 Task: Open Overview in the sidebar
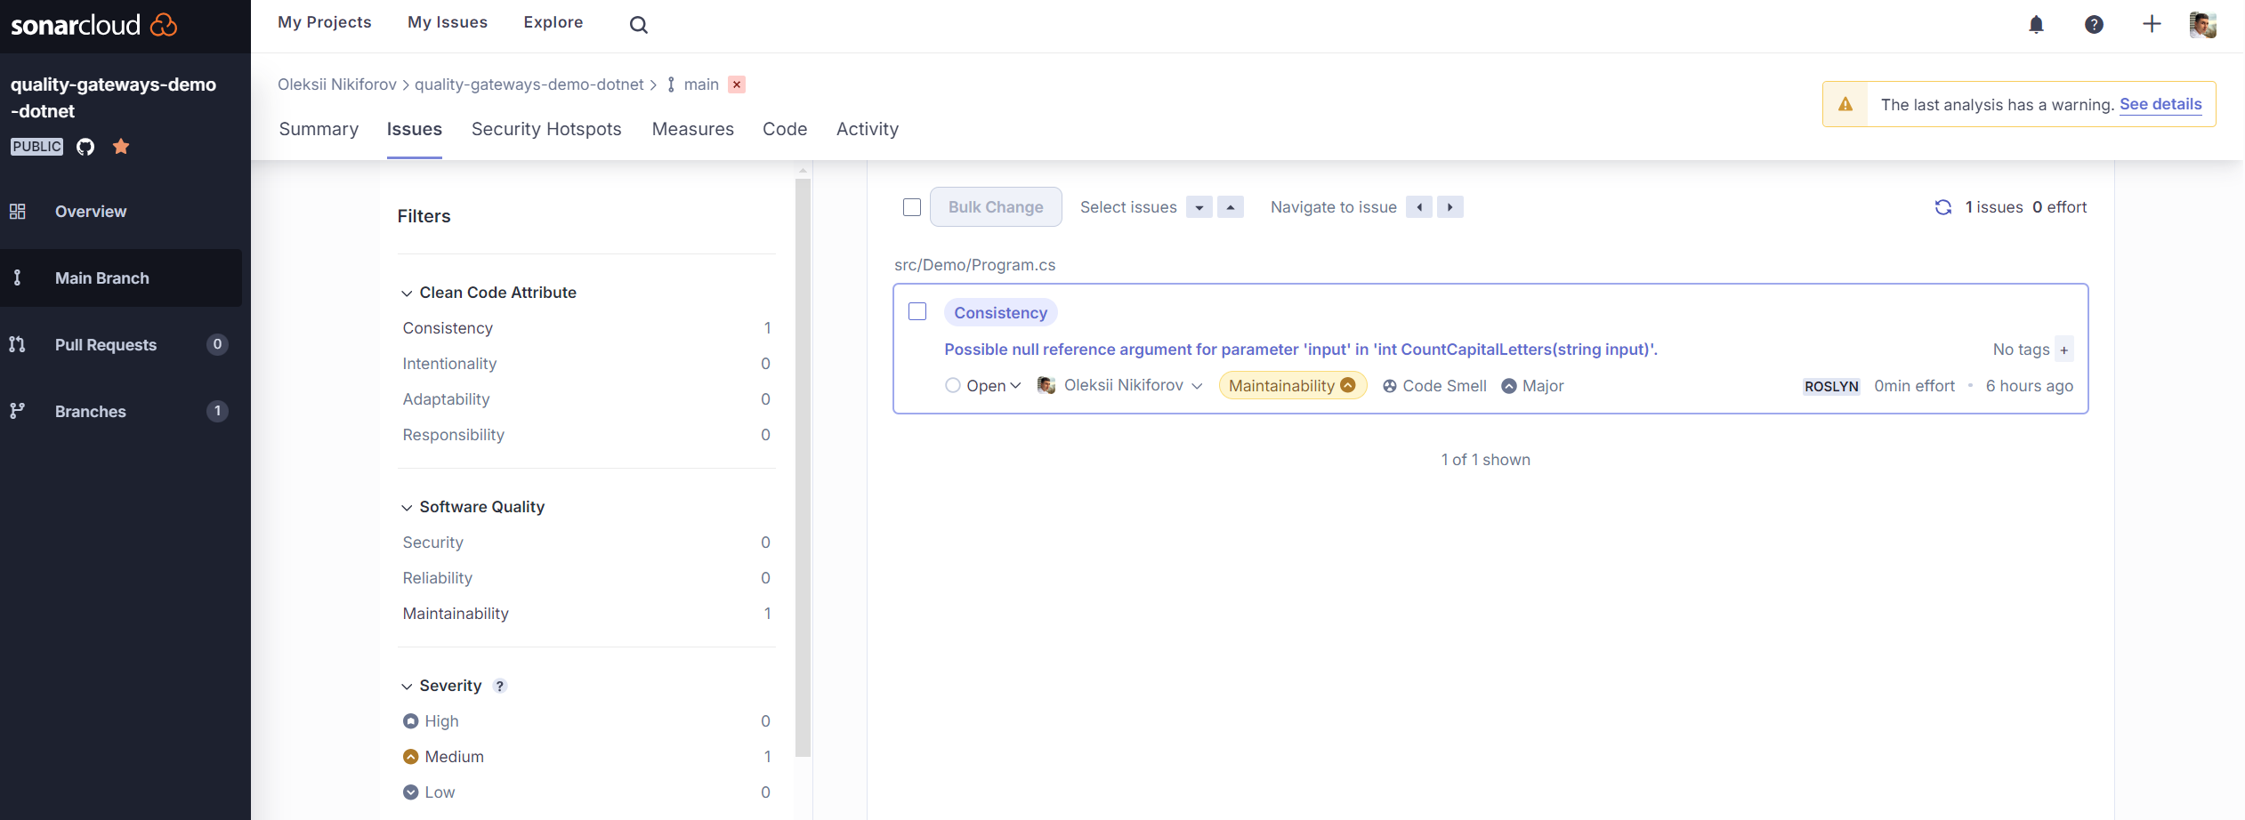121,212
